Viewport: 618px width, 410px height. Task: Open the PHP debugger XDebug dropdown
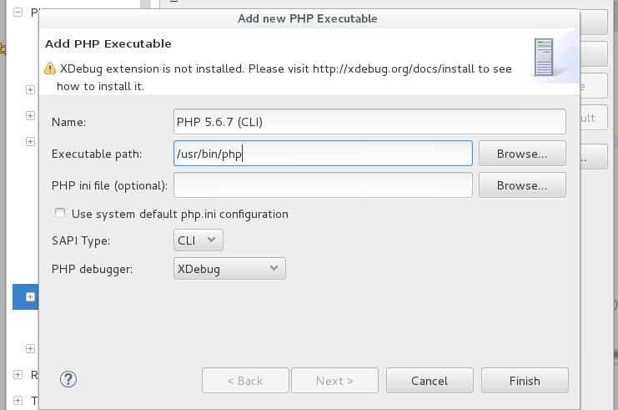[229, 268]
